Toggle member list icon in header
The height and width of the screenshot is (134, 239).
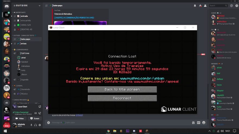(205, 6)
